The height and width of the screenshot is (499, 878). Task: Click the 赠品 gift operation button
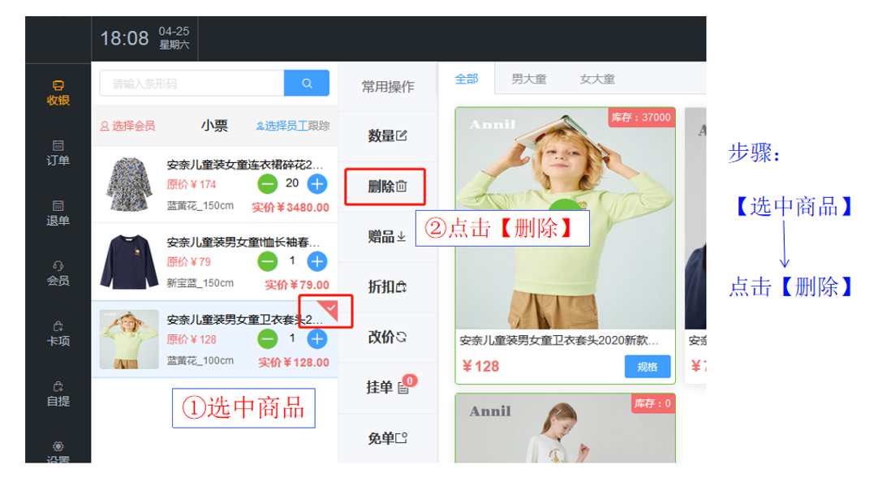coord(387,237)
